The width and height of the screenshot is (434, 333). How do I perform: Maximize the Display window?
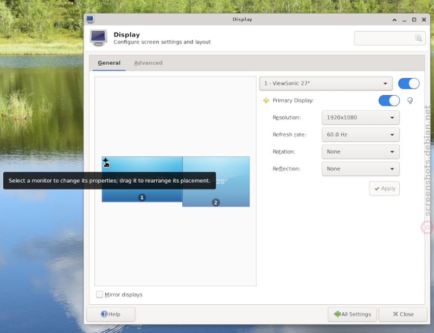(414, 20)
